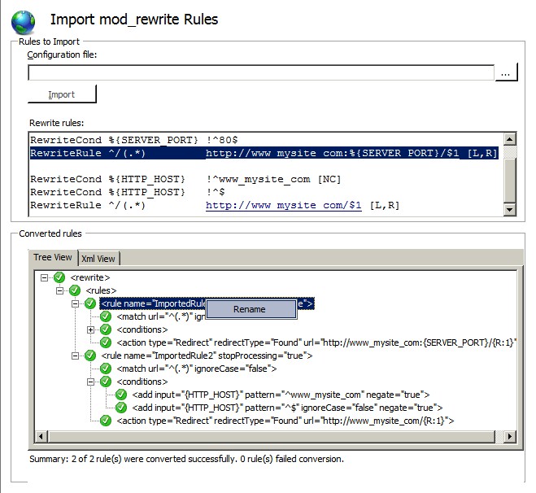
Task: Click the globe icon beside the title
Action: pyautogui.click(x=23, y=23)
